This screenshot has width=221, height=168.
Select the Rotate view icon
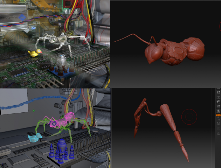coord(218,112)
